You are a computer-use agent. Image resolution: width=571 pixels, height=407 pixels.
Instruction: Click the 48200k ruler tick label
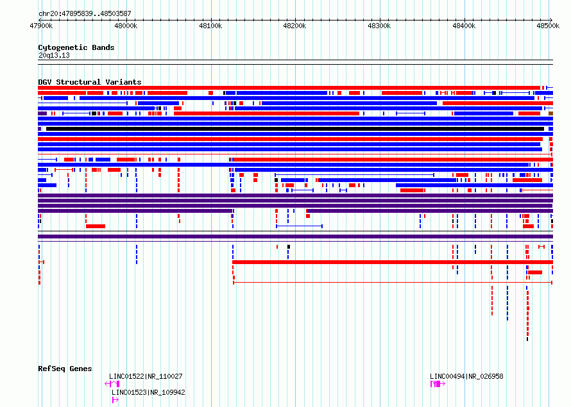point(294,26)
